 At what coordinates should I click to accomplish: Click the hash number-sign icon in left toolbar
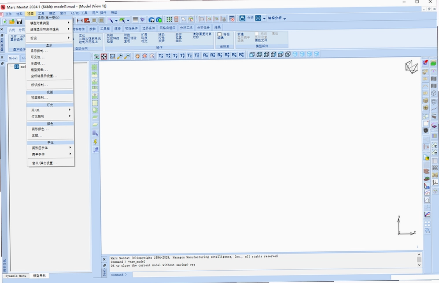click(x=96, y=150)
